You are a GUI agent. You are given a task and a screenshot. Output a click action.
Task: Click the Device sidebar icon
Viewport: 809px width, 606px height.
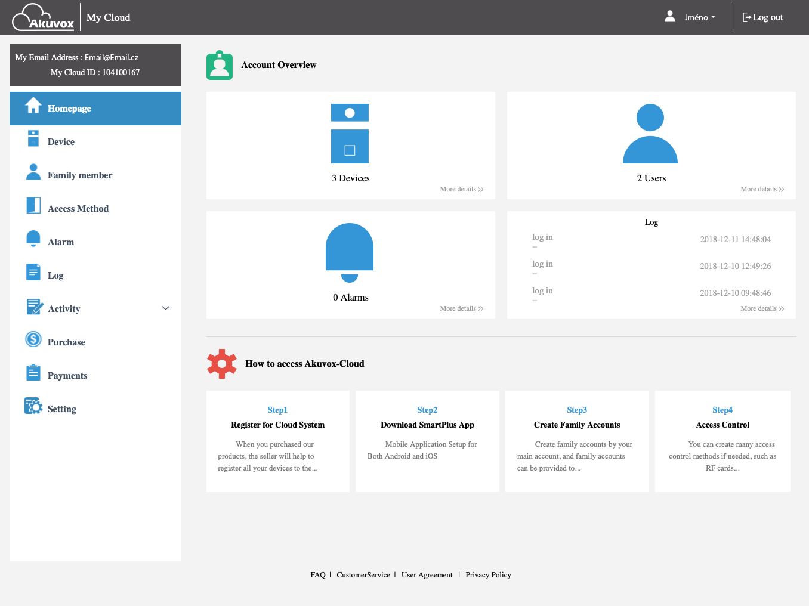[x=33, y=138]
